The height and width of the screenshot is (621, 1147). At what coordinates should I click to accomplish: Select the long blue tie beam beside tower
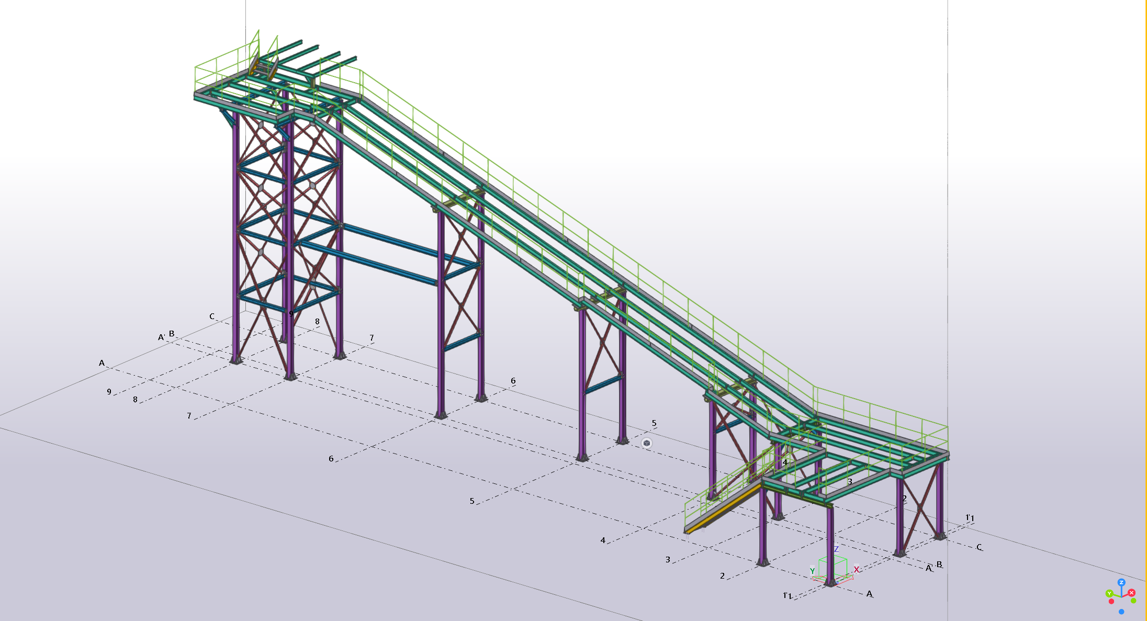369,263
